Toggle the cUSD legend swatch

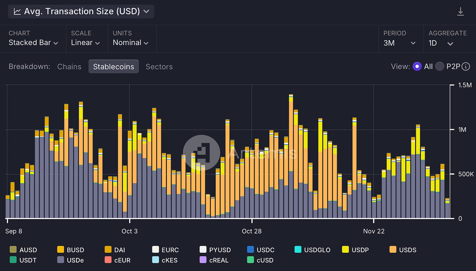(251, 260)
